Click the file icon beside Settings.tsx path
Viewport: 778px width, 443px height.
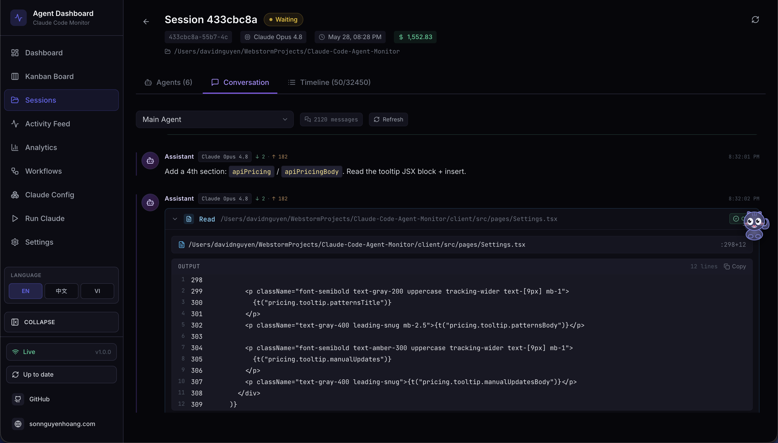tap(182, 245)
